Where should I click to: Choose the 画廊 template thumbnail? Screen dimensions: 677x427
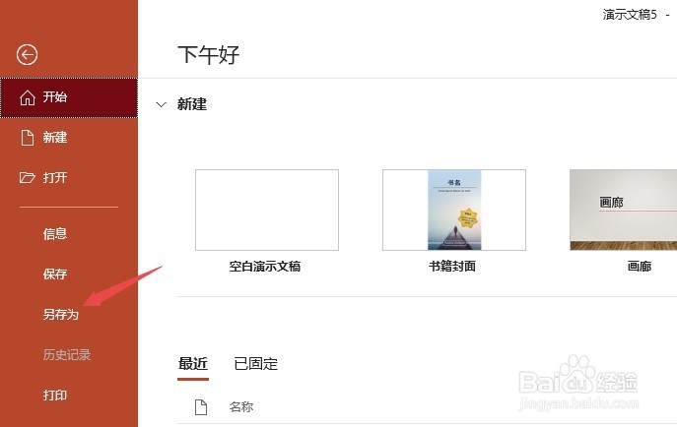[x=624, y=210]
